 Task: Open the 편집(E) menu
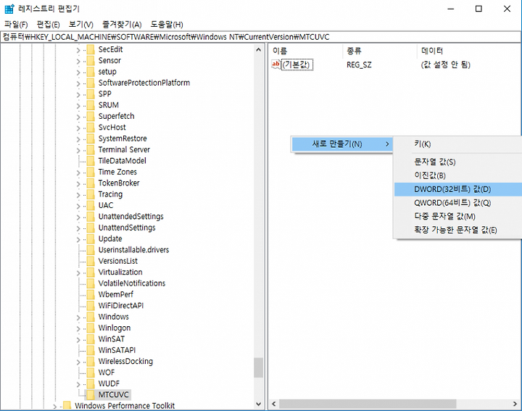[49, 25]
